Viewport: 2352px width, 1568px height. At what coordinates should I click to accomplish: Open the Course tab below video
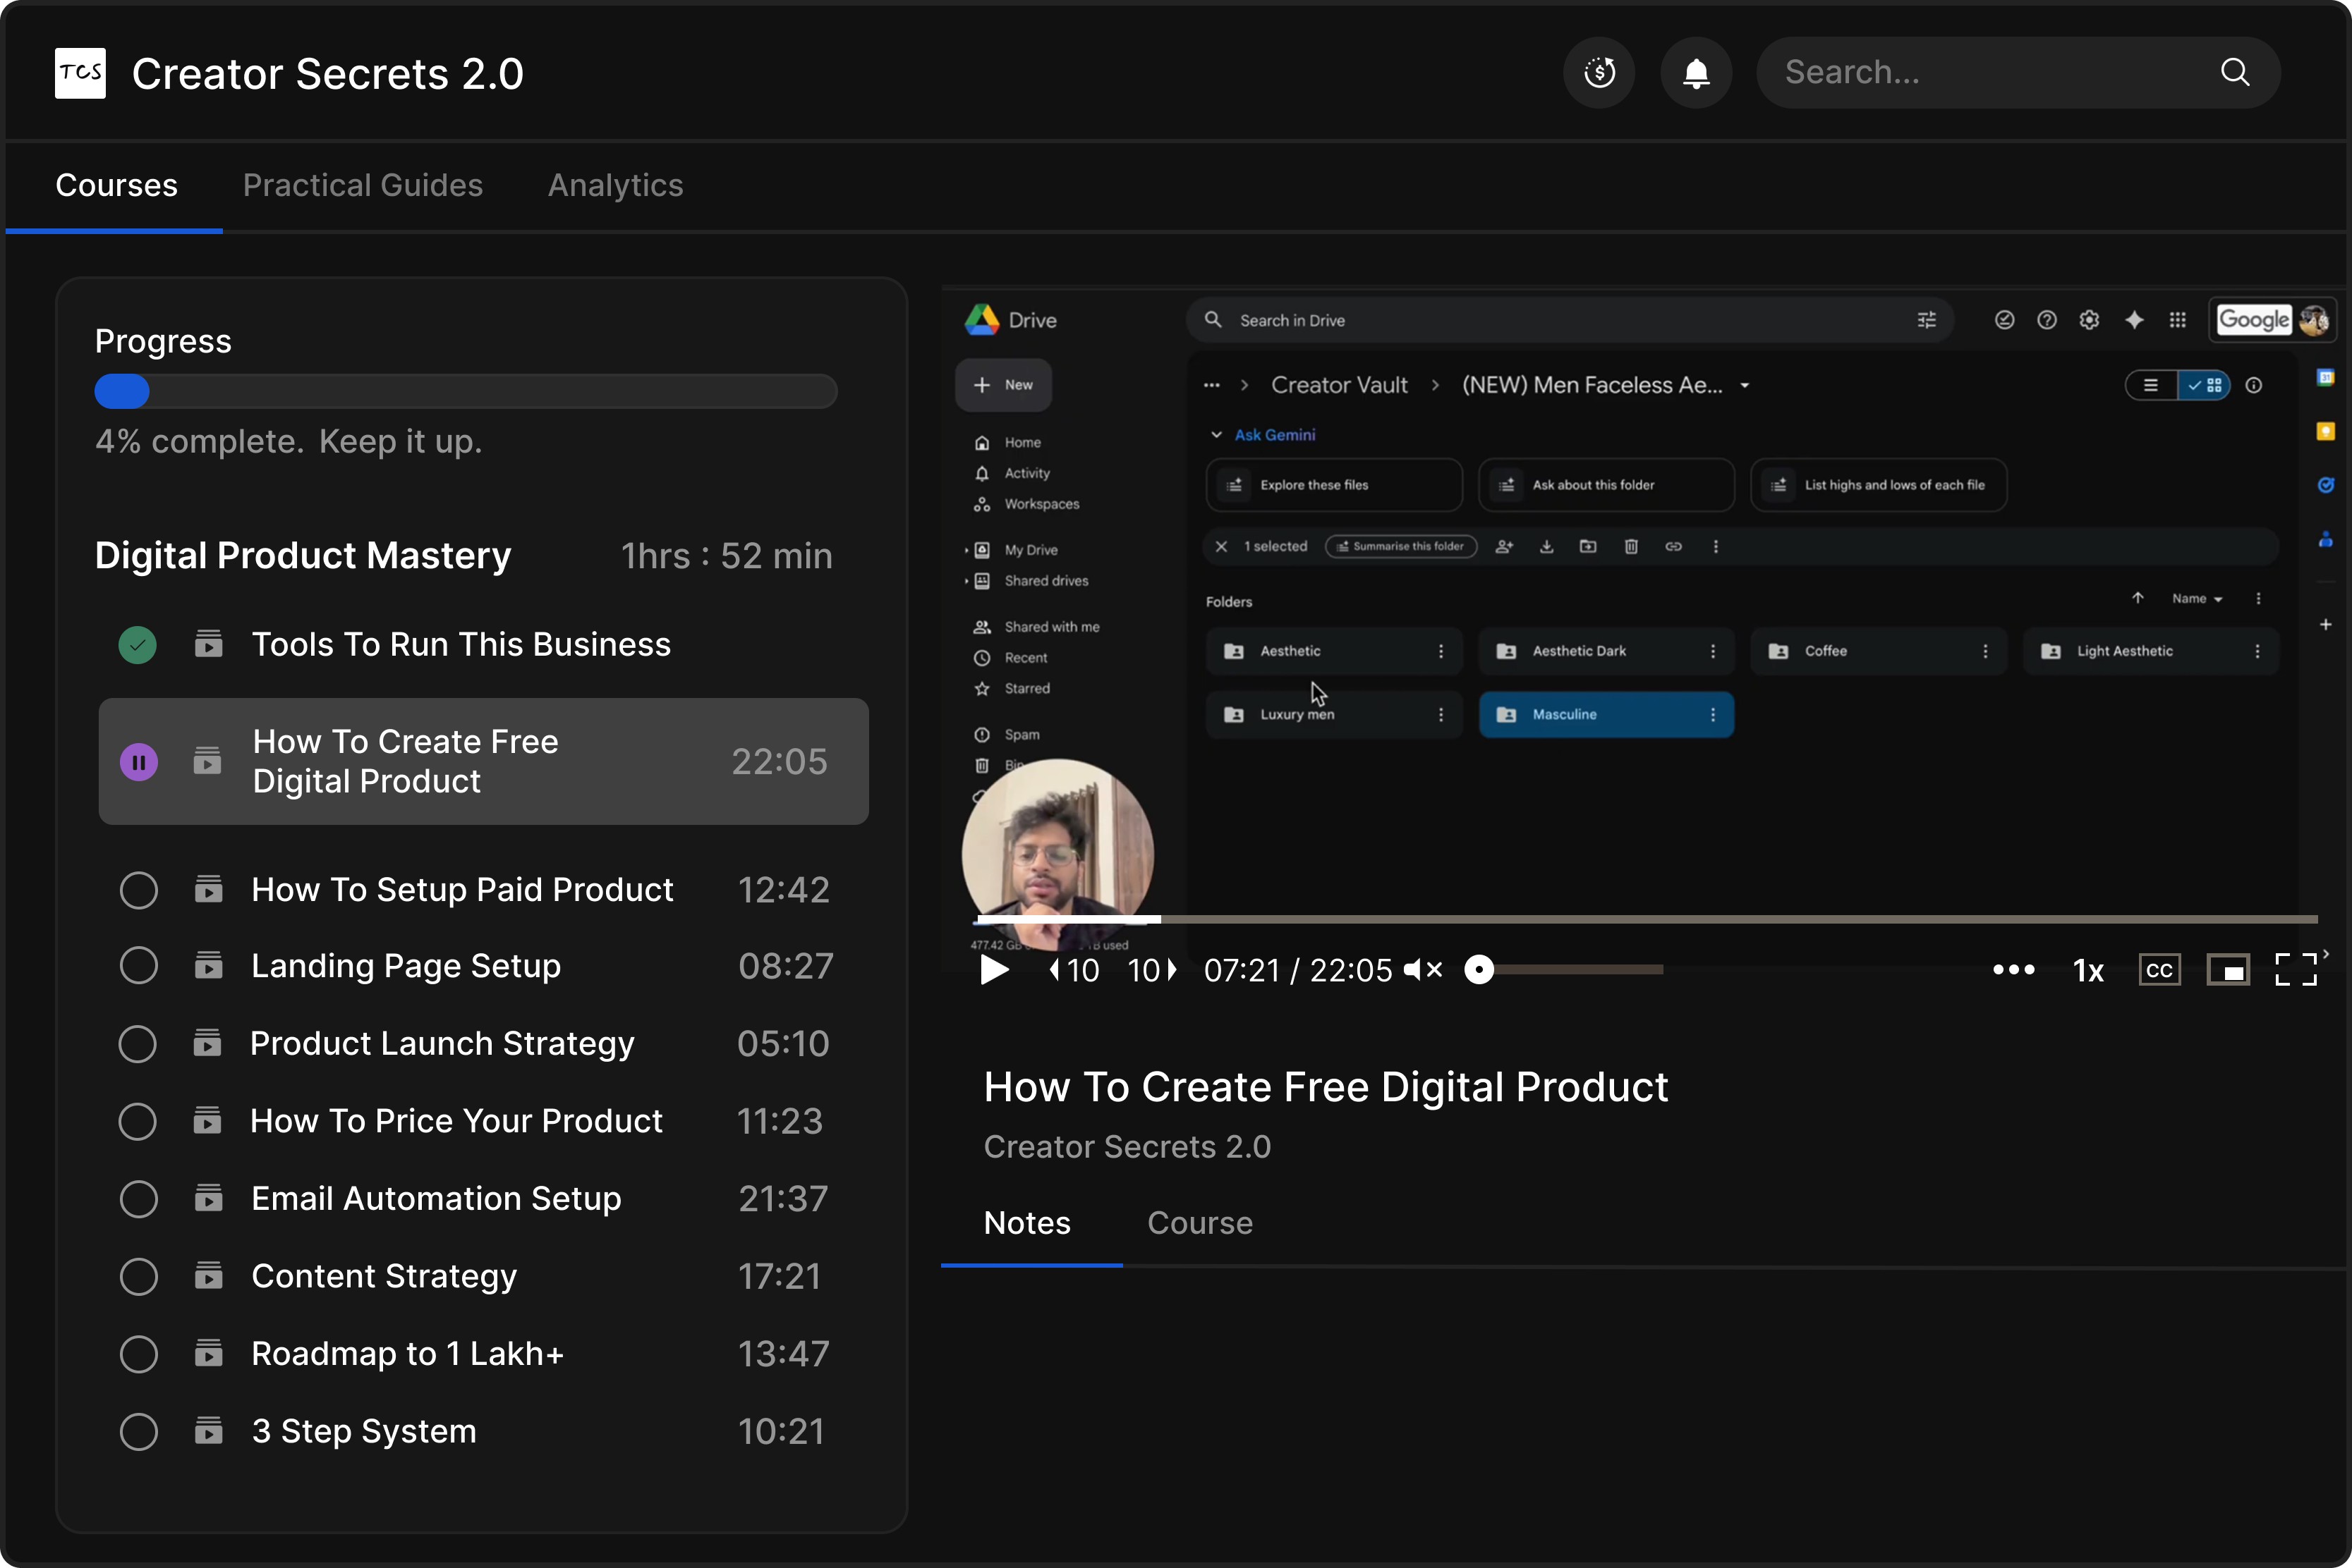pyautogui.click(x=1199, y=1223)
